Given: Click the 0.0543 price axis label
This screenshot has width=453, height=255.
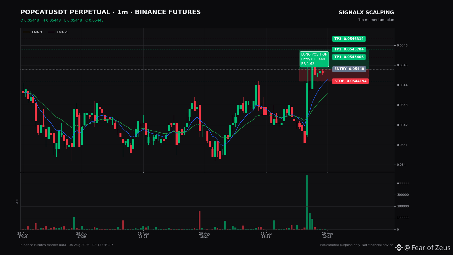Looking at the screenshot, I should (402, 105).
